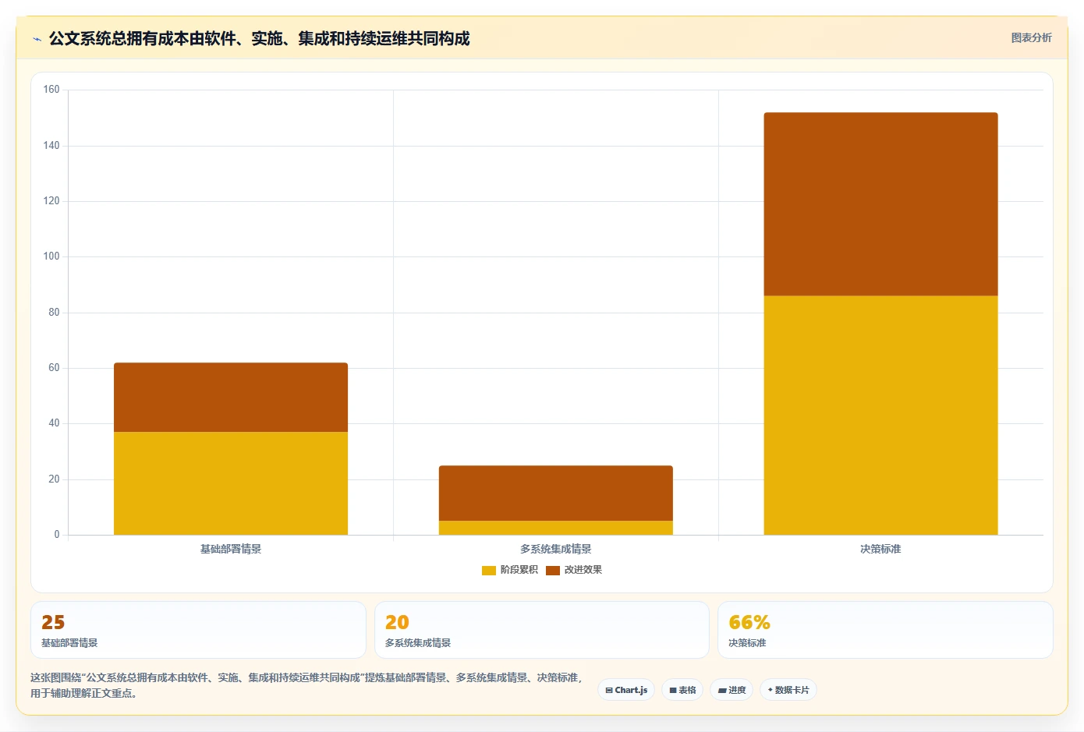Click the icon inside the 表格 tag

click(x=673, y=691)
